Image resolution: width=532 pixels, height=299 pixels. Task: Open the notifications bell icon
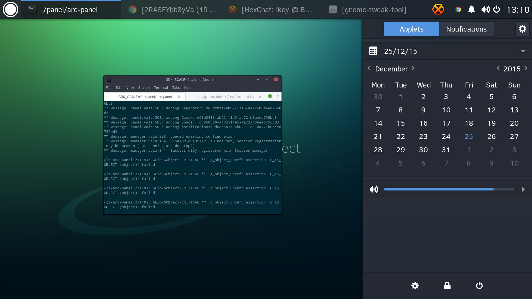[471, 10]
